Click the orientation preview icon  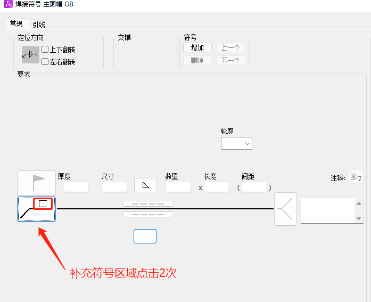[x=31, y=55]
